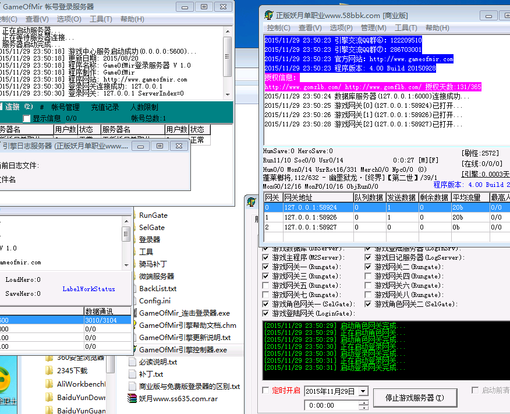Click LabelWorkStatus link label
Image resolution: width=510 pixels, height=414 pixels.
coord(89,289)
